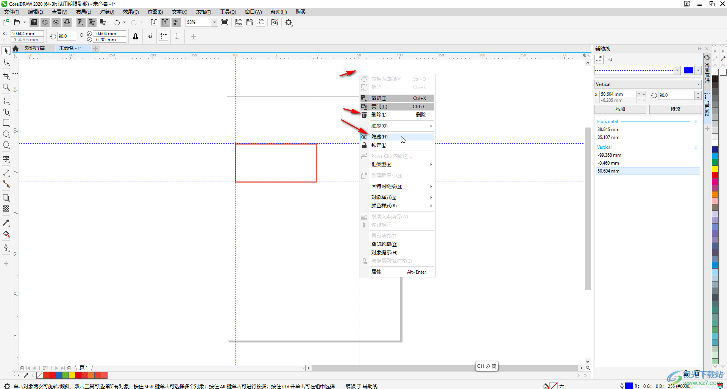Click the blue guideline color swatch
727x389 pixels.
tap(689, 70)
